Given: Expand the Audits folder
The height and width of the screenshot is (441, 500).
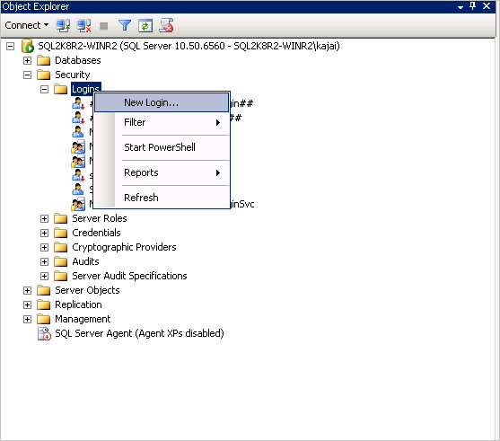Looking at the screenshot, I should [x=44, y=261].
